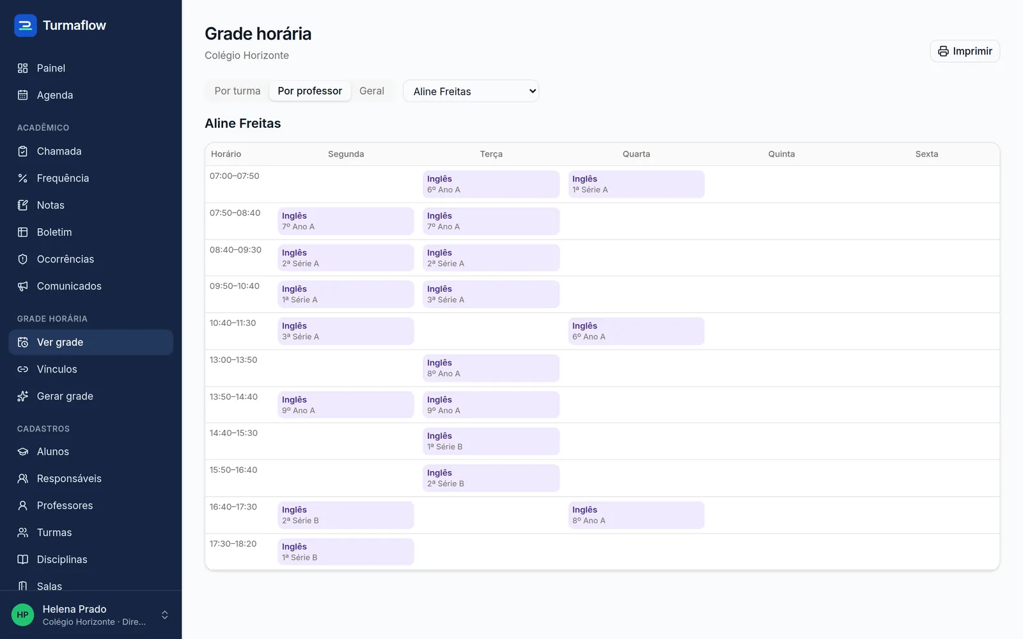Viewport: 1023px width, 639px height.
Task: Click the Frequência percent icon
Action: pyautogui.click(x=23, y=178)
